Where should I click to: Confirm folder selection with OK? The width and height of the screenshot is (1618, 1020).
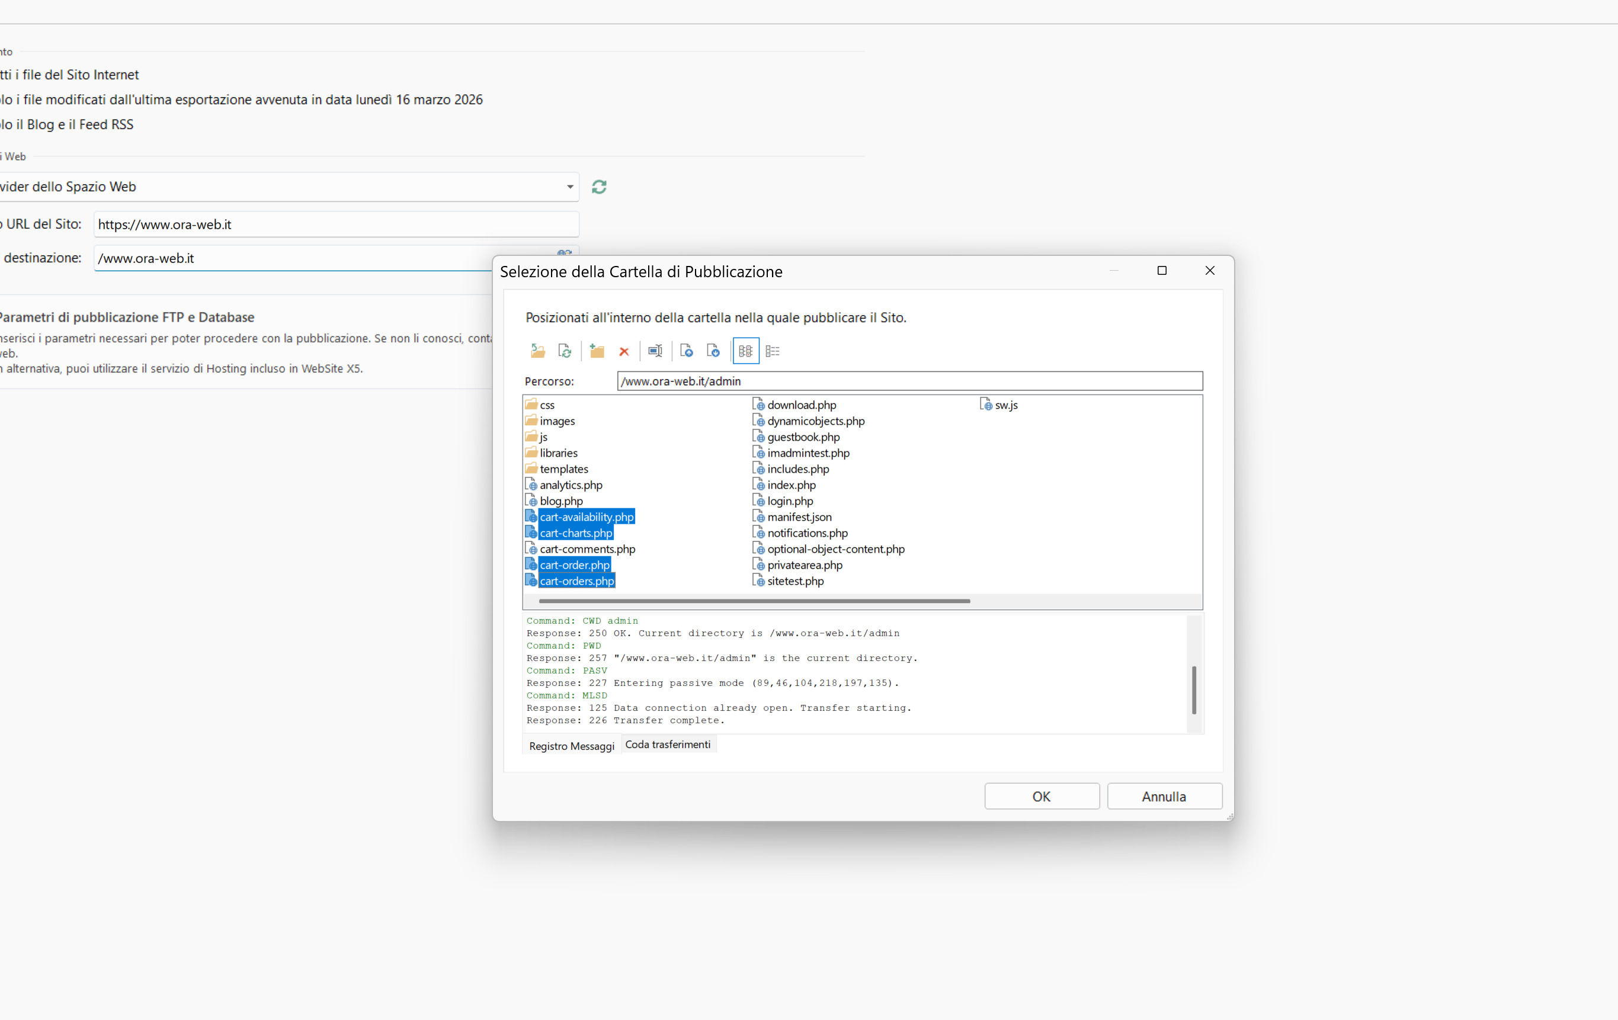click(x=1041, y=796)
